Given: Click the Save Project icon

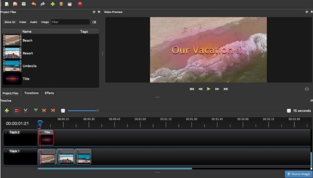Looking at the screenshot, I should click(x=24, y=4).
